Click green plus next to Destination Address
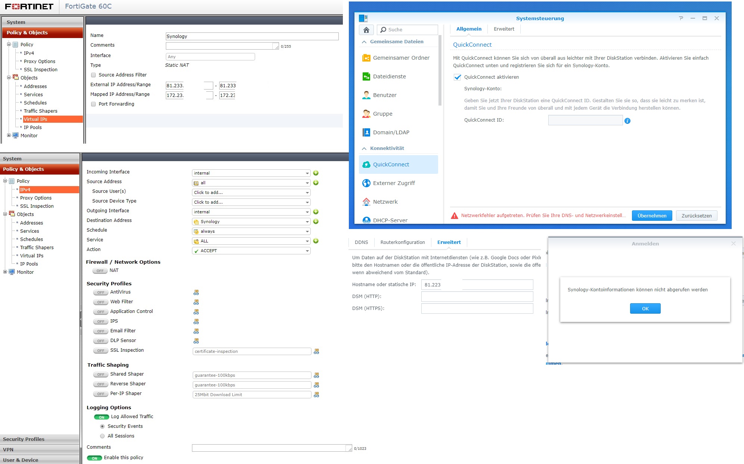The width and height of the screenshot is (744, 464). point(316,222)
